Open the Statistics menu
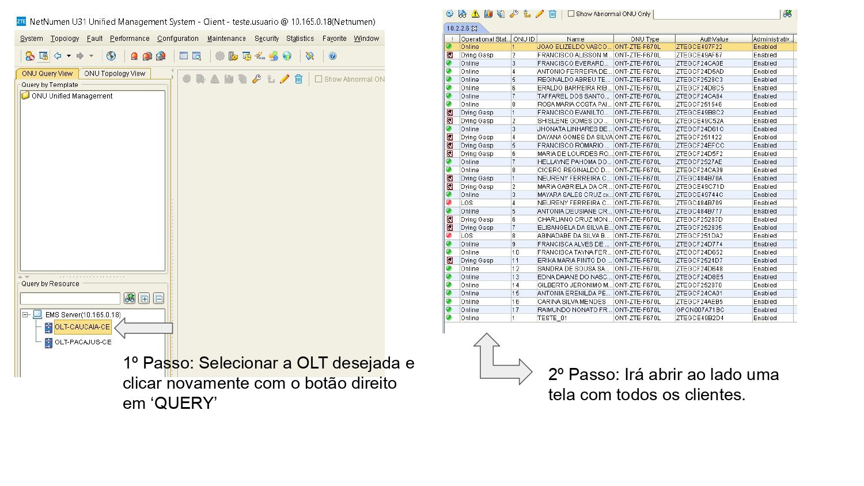The width and height of the screenshot is (864, 486). pos(300,39)
